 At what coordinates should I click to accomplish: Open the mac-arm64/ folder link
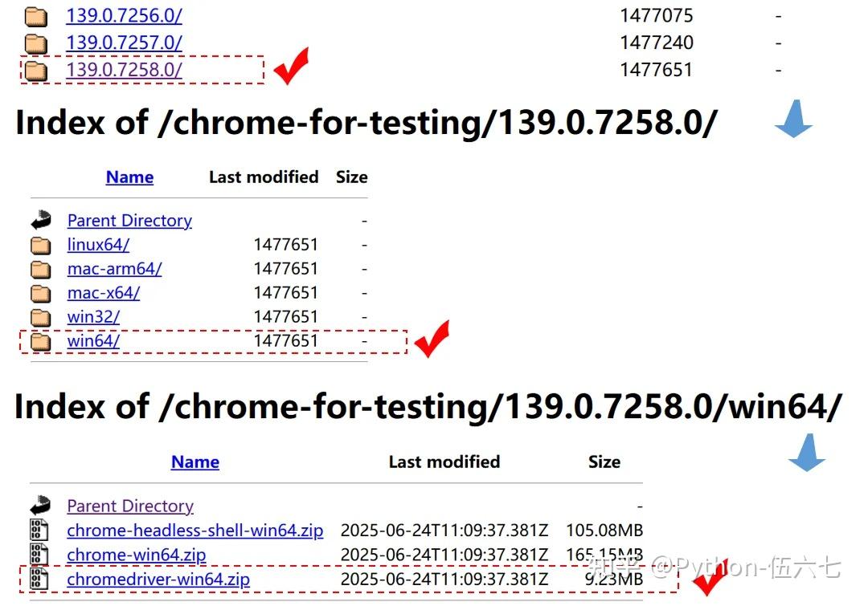(114, 269)
